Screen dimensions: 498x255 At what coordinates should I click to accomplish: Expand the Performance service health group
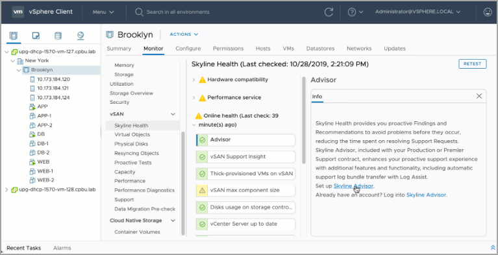click(x=193, y=98)
